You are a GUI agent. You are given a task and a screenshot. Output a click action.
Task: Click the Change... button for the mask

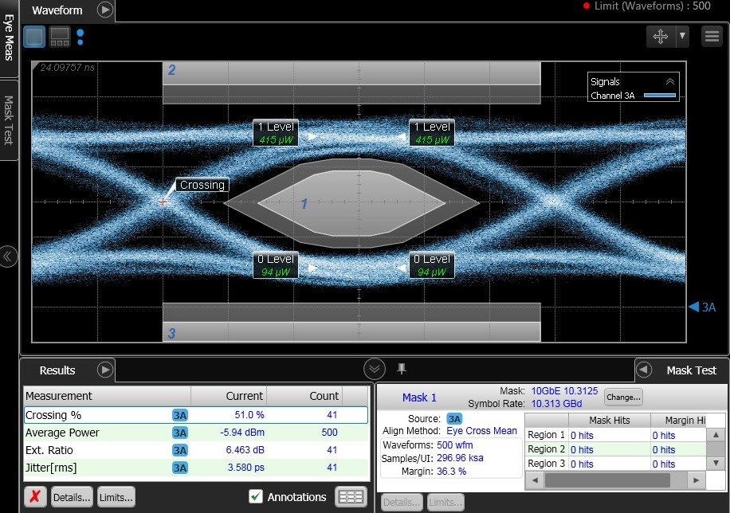(623, 397)
